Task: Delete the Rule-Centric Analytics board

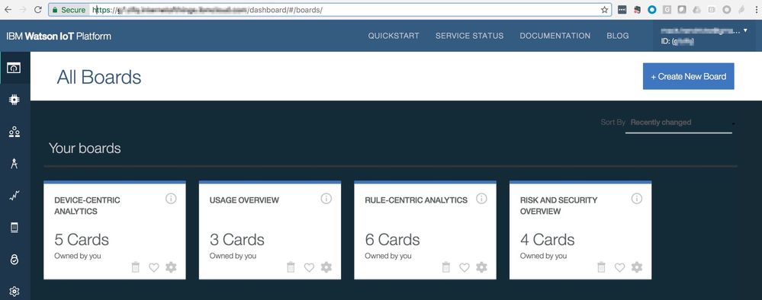Action: 446,267
